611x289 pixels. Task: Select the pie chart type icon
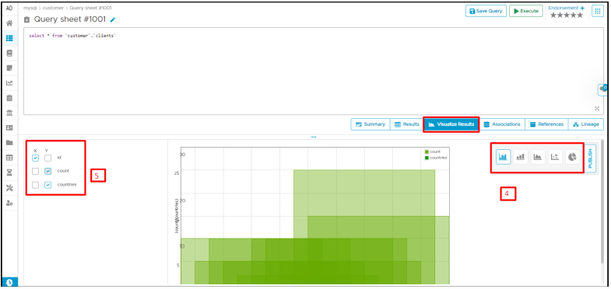click(572, 157)
